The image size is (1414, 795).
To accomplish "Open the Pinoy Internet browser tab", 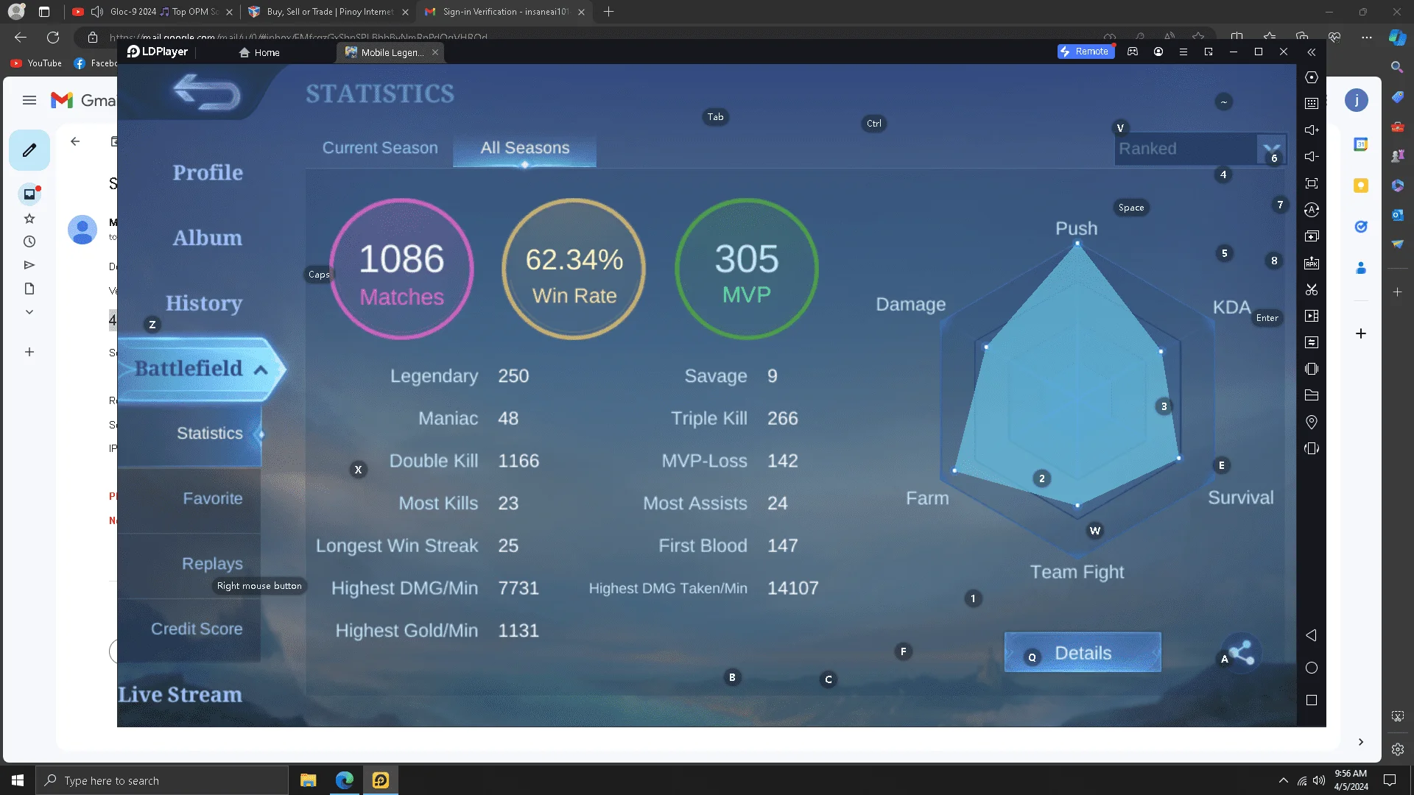I will 328,12.
